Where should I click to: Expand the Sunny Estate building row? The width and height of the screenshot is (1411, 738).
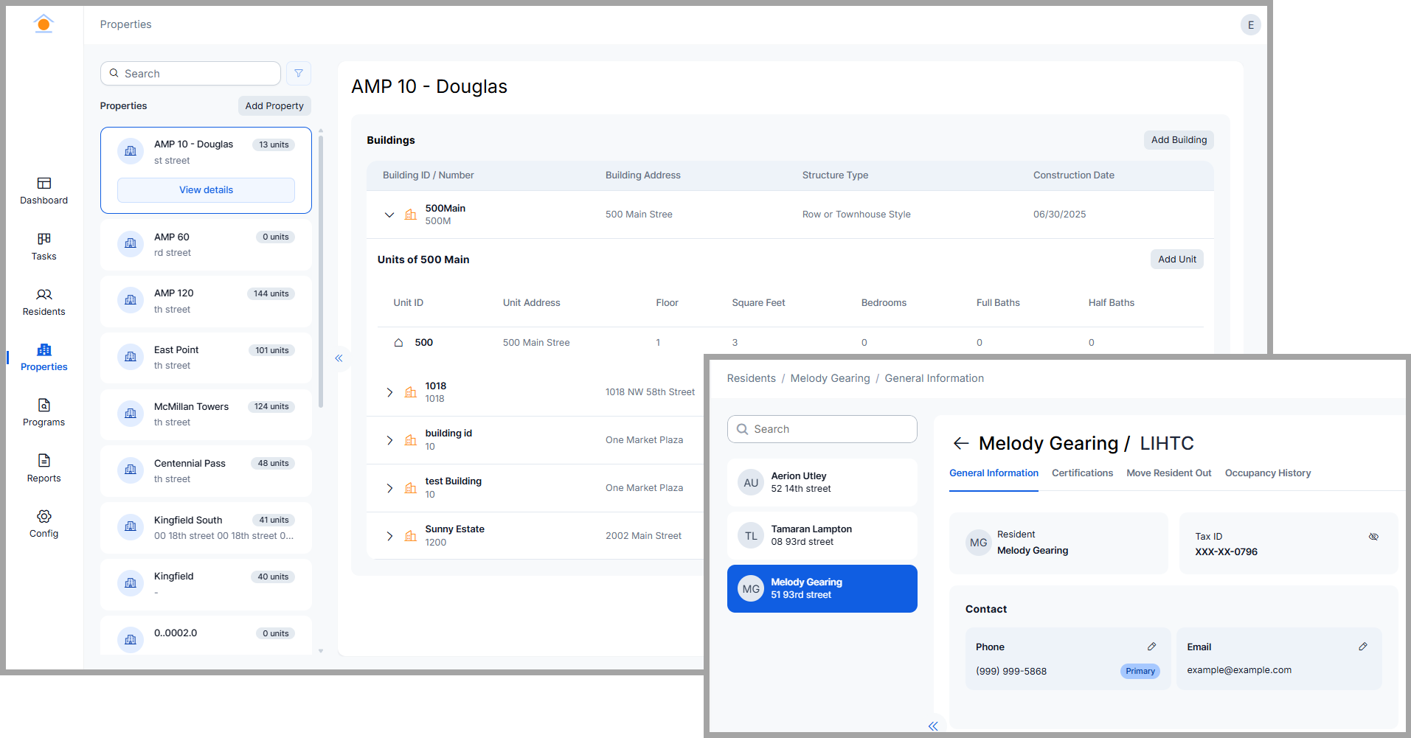click(x=389, y=536)
